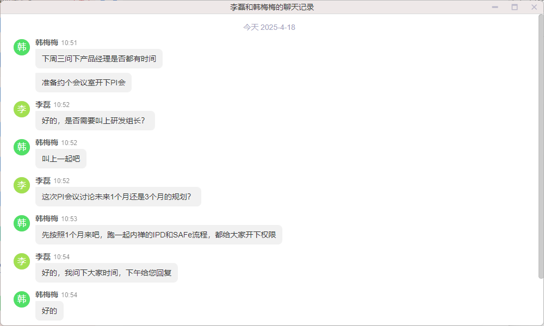Select the message 下周三问下产品经理是否都有时间
This screenshot has width=544, height=326.
99,59
